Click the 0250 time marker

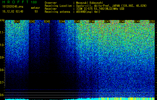click(152, 21)
